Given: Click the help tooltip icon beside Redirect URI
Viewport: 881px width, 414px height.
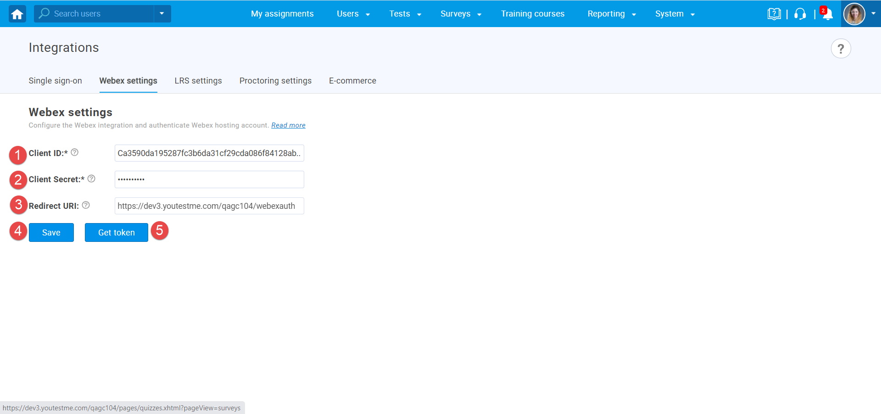Looking at the screenshot, I should 86,205.
